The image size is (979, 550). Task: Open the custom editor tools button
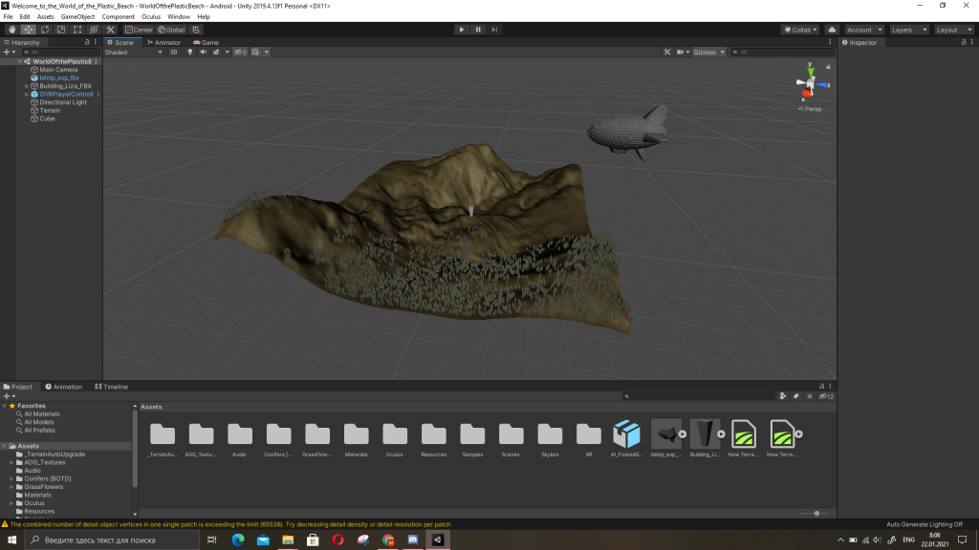(111, 30)
